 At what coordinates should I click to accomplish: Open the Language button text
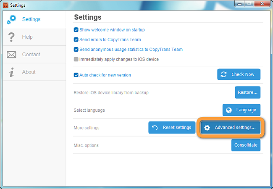point(246,110)
